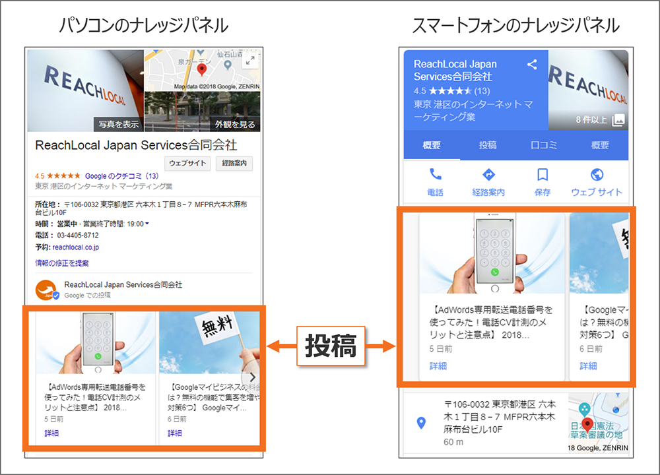Tap the ウェブ サイト globe icon

click(x=597, y=174)
